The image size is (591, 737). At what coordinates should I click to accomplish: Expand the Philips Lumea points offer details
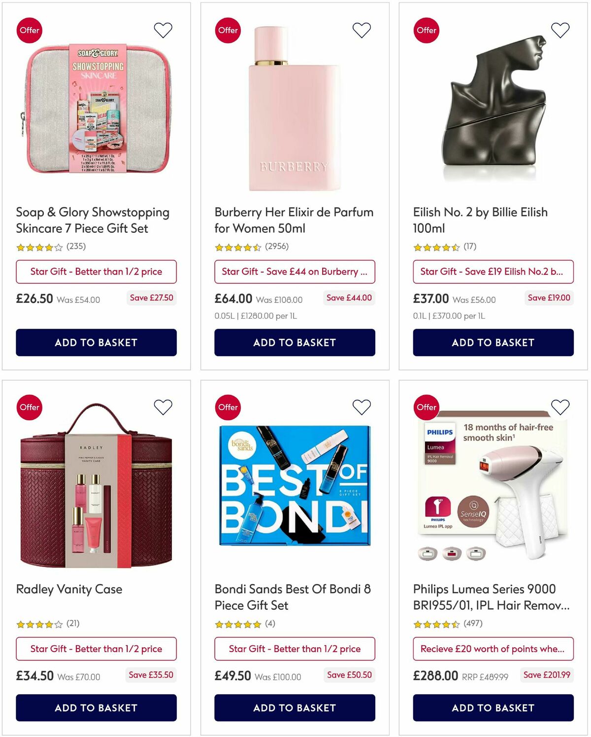[x=493, y=649]
